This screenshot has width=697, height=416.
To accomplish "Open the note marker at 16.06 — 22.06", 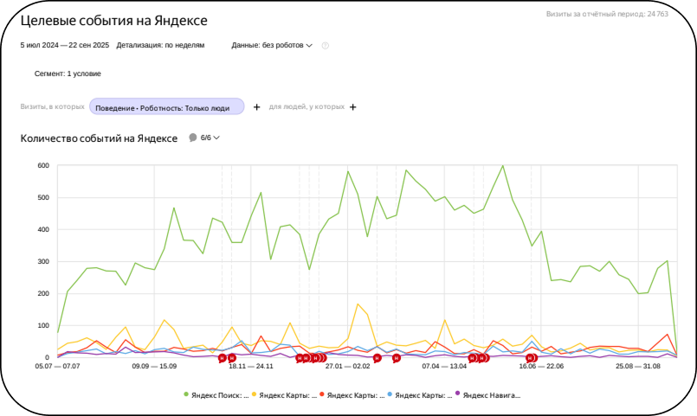I will (x=532, y=358).
